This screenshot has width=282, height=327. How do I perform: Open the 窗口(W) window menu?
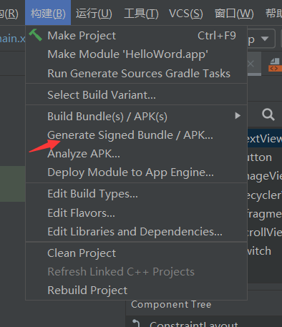(x=234, y=13)
